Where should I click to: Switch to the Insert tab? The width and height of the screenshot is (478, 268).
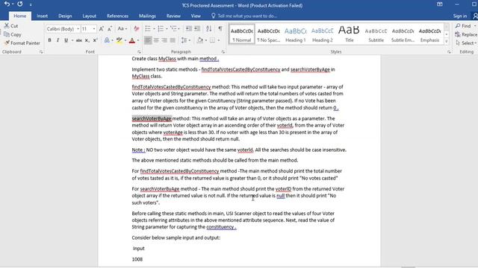pyautogui.click(x=42, y=16)
